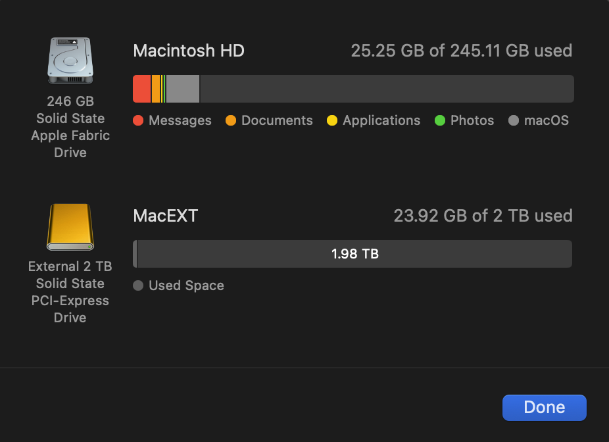Click the External 2 TB PCI-Express Drive label
The width and height of the screenshot is (609, 442).
[x=70, y=292]
